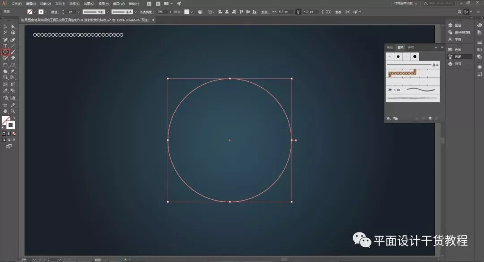
Task: Select the Blend tool
Action: (13, 91)
